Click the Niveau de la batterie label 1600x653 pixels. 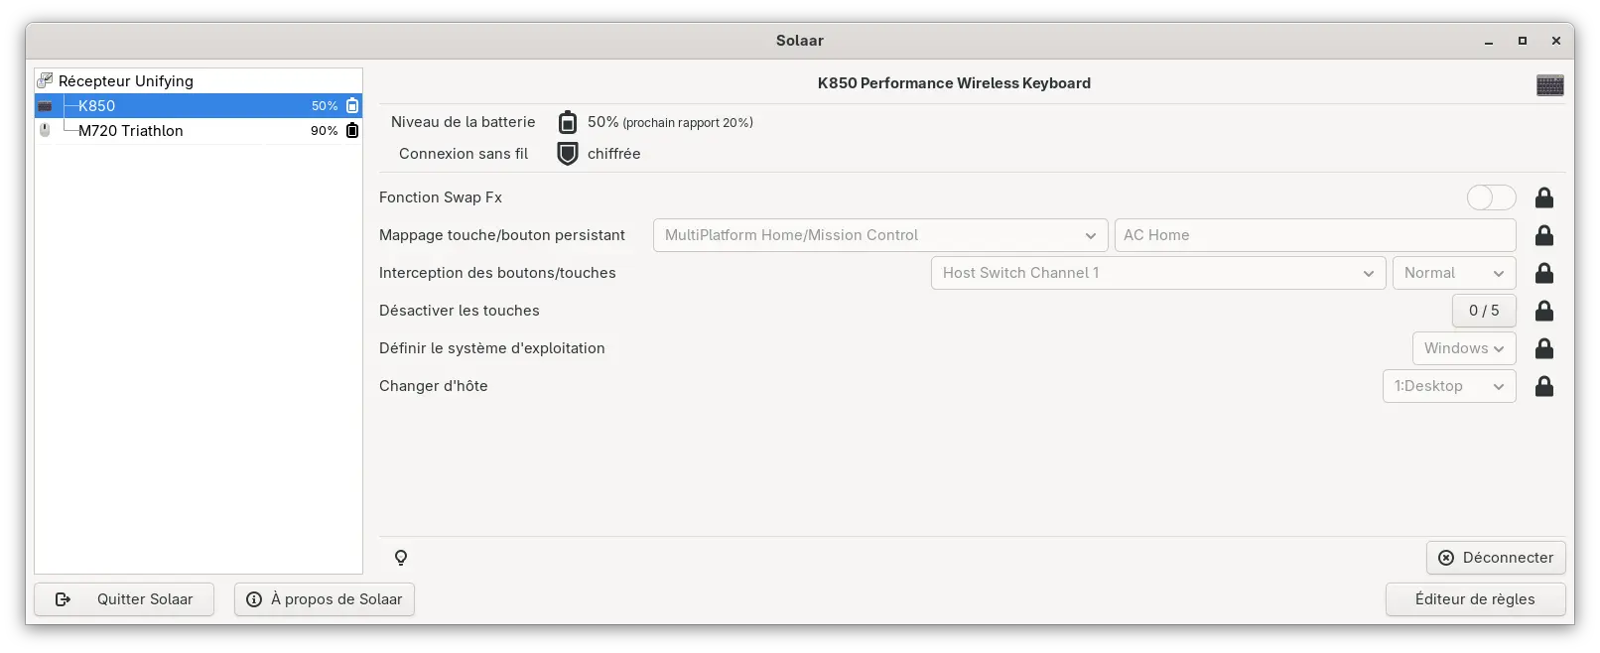pos(463,122)
